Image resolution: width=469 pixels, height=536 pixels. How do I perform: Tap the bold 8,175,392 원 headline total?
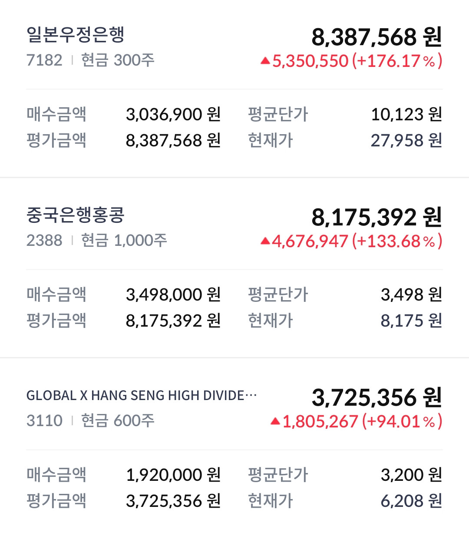[377, 217]
